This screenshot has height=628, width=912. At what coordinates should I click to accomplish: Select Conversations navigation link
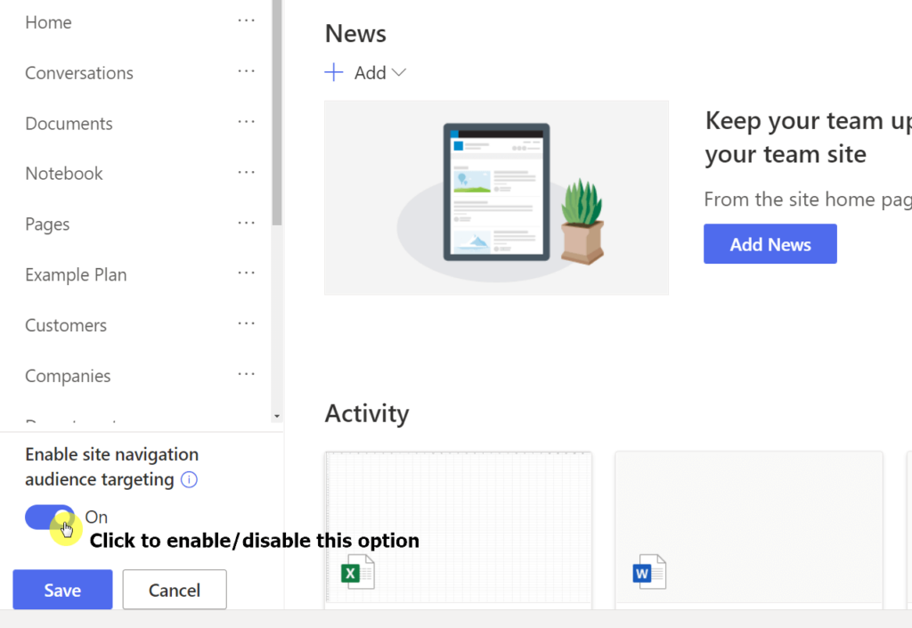tap(79, 73)
